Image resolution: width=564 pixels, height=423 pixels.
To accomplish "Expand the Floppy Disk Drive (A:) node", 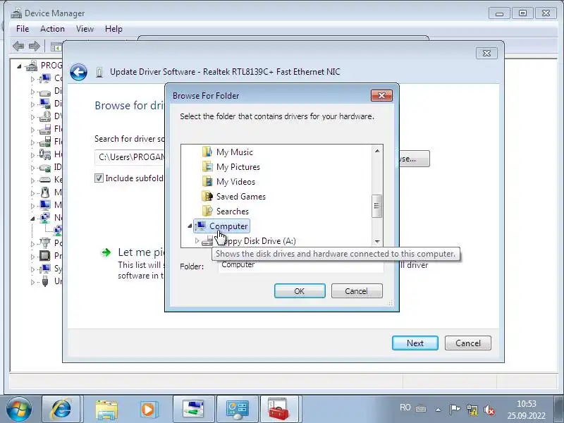I will click(197, 240).
